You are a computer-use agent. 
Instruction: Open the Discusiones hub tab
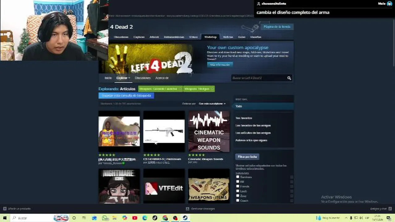121,37
